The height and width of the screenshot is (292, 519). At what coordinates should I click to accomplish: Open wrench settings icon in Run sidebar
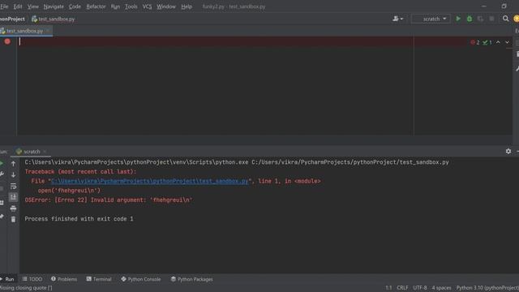pos(2,174)
